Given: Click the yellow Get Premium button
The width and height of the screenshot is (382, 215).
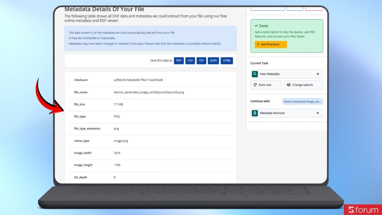Looking at the screenshot, I should click(x=271, y=44).
